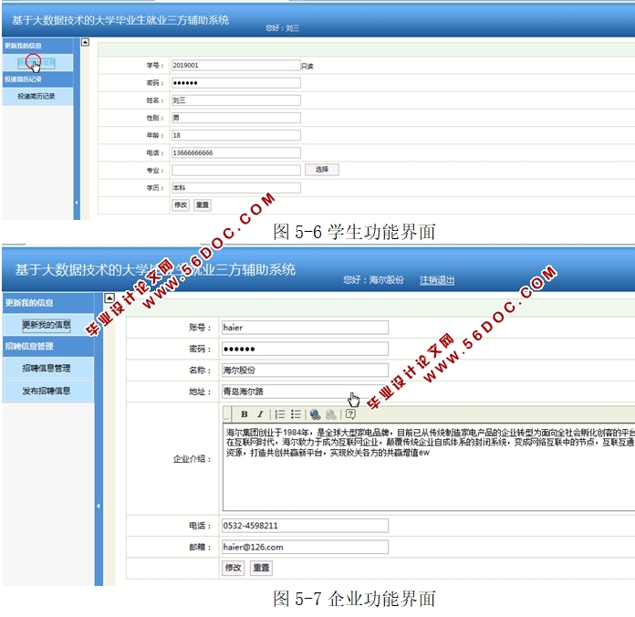Click inside the 企业介绍 rich text area
635x617 pixels.
click(429, 467)
